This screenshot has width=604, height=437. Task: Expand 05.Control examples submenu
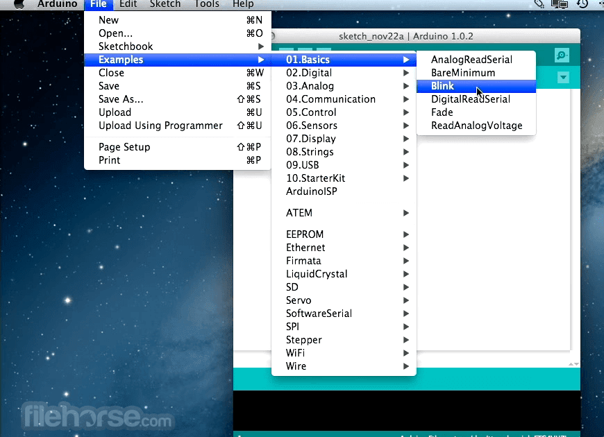click(x=344, y=112)
